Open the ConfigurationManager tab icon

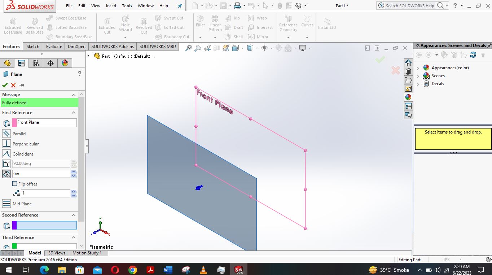36,63
